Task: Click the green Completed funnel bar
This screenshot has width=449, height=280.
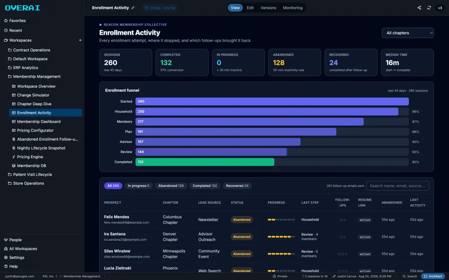Action: coord(205,162)
